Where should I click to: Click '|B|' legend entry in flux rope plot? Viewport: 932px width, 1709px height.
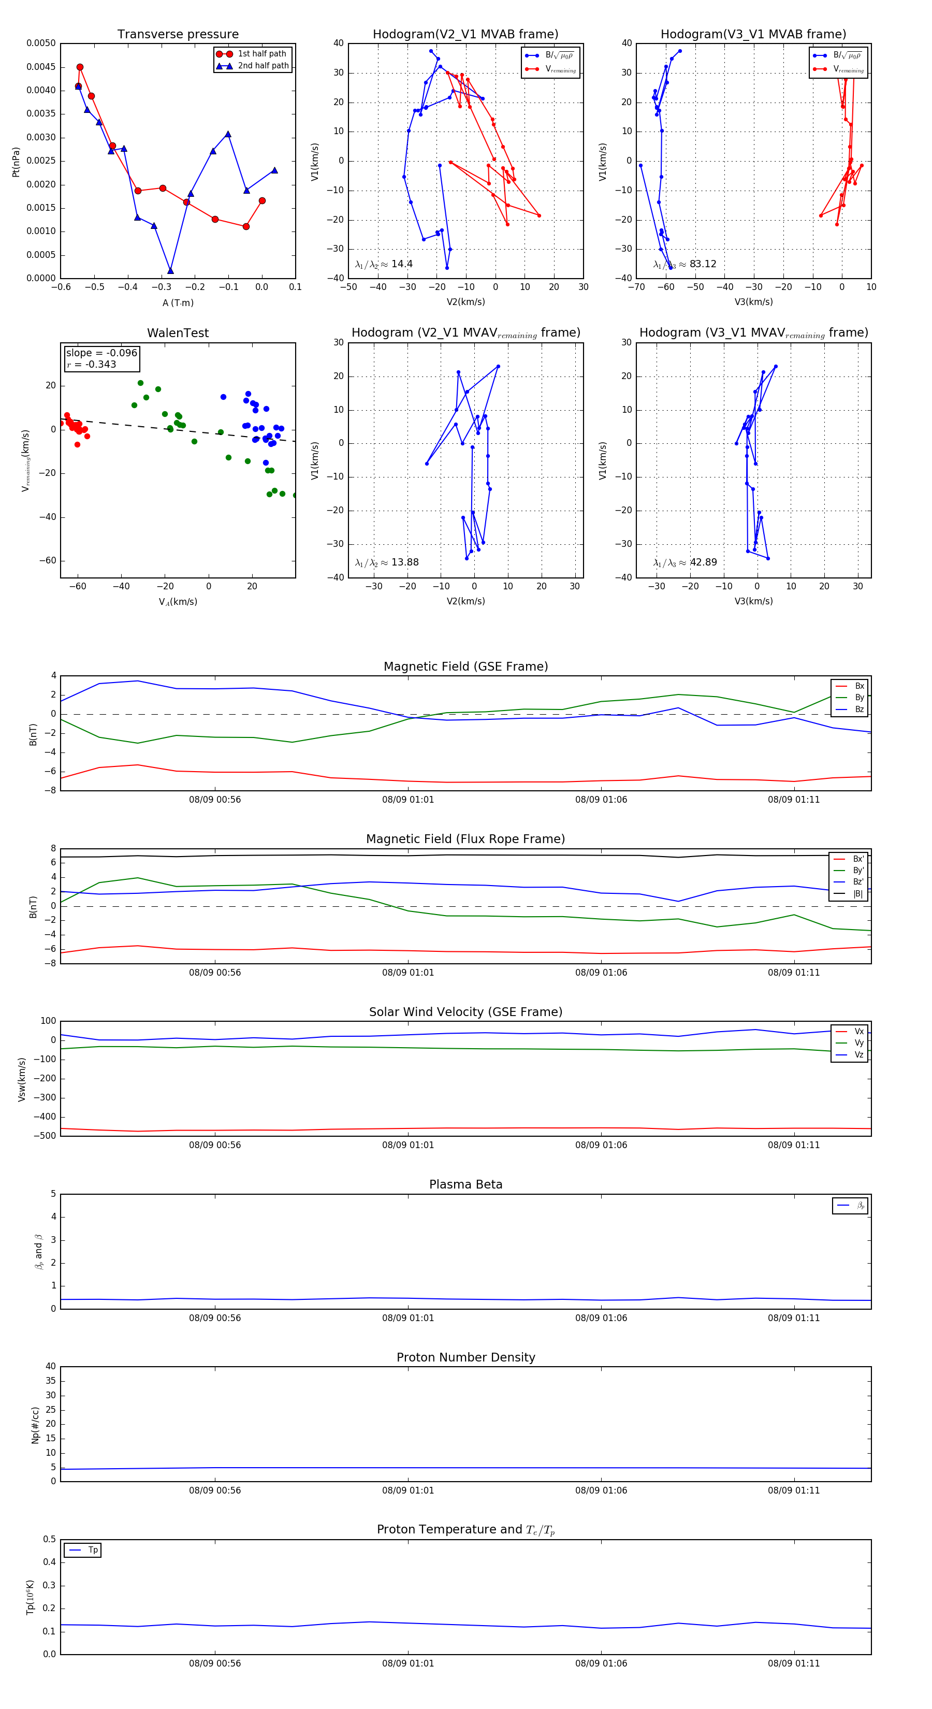point(849,894)
